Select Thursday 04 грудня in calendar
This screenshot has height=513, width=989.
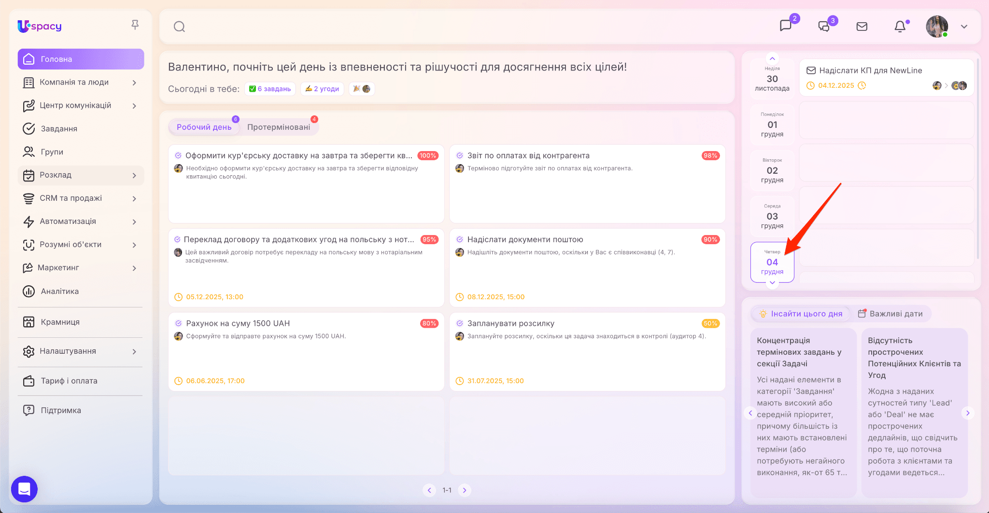[772, 262]
